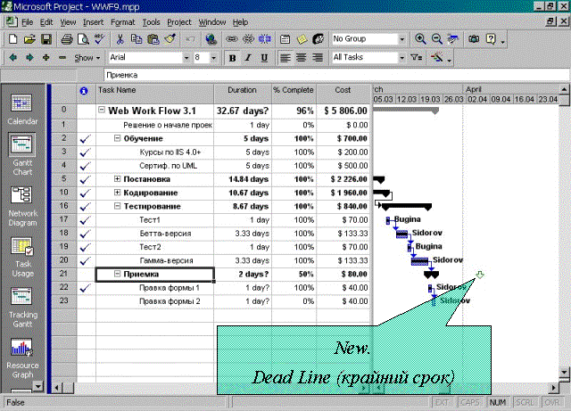Open the Show outline dropdown

click(87, 58)
